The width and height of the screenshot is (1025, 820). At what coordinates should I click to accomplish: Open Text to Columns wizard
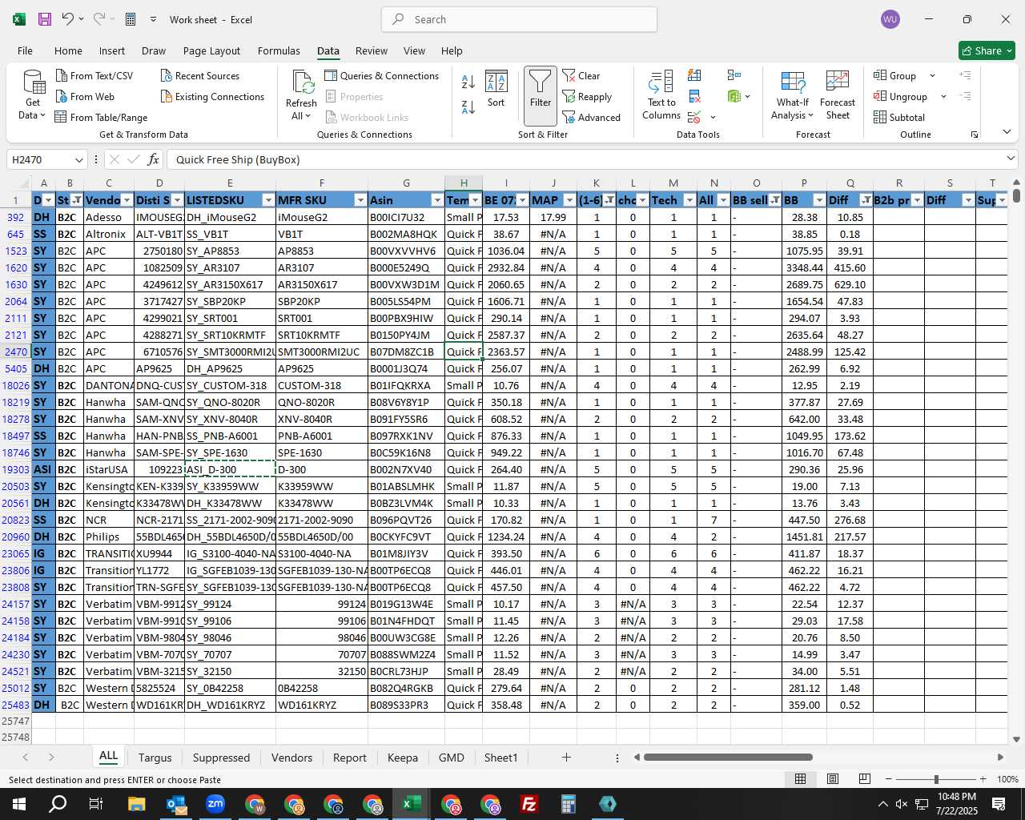click(x=661, y=94)
